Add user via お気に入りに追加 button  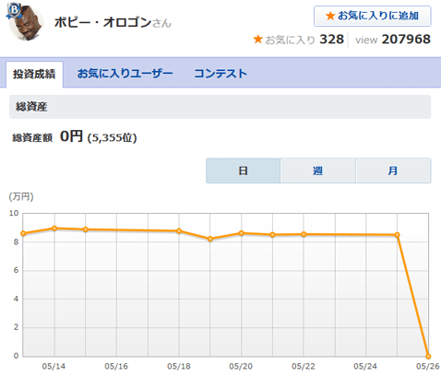[x=372, y=16]
